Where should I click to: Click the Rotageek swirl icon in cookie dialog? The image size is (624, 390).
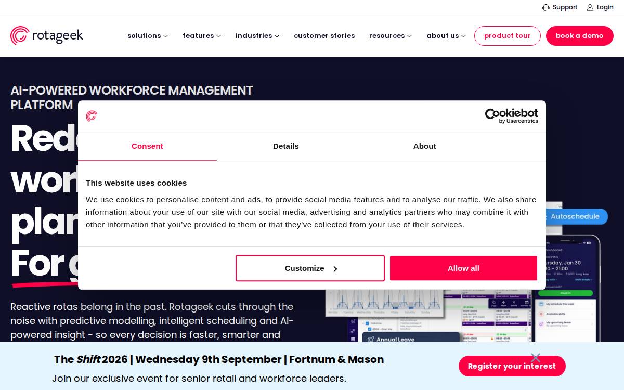tap(92, 116)
